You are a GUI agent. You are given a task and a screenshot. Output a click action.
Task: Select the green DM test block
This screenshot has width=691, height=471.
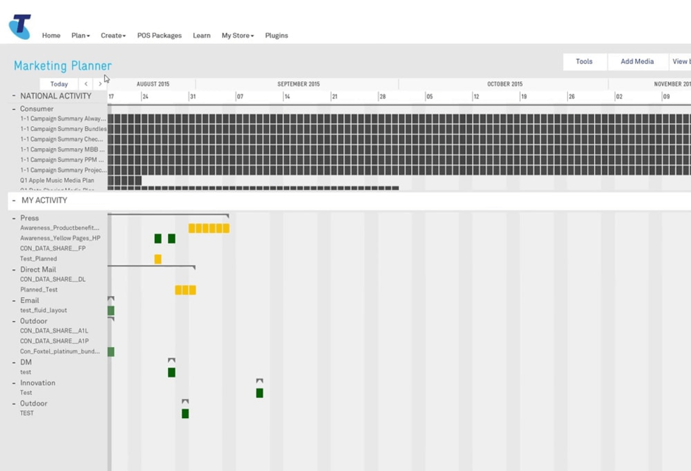click(172, 373)
